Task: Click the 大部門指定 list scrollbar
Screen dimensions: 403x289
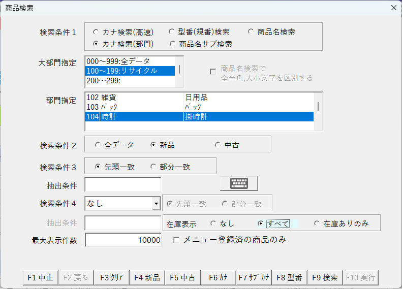Action: tap(179, 70)
